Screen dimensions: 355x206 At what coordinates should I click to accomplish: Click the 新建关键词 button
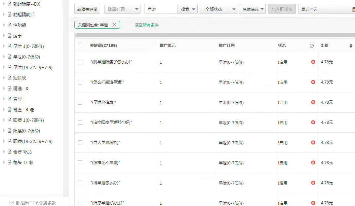tap(87, 9)
